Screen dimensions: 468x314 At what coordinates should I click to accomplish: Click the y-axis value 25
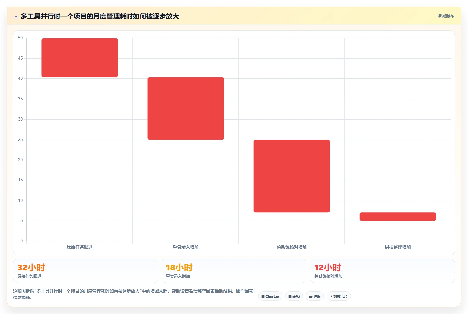(x=20, y=140)
